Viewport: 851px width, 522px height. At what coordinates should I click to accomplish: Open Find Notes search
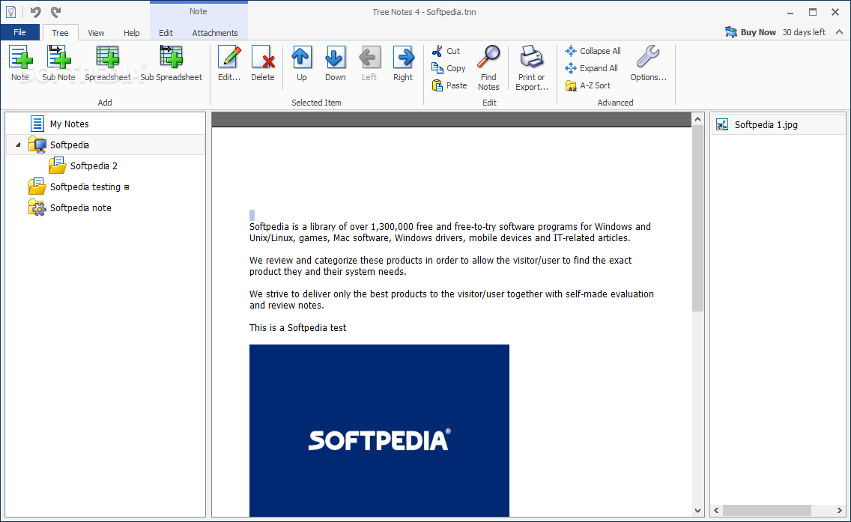tap(488, 68)
